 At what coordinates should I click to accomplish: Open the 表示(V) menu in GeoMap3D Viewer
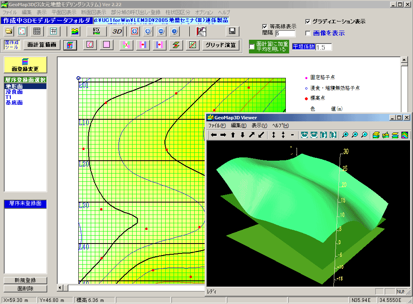(x=259, y=125)
